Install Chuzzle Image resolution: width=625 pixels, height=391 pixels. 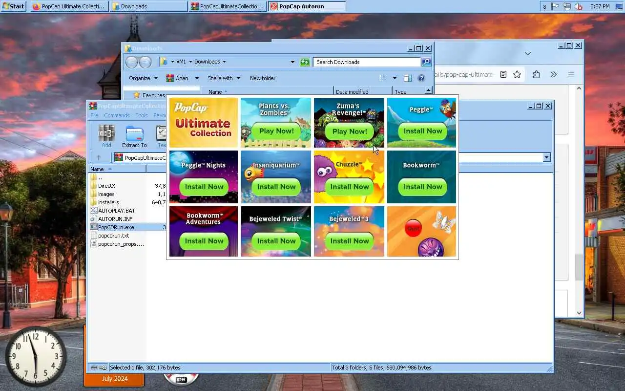point(350,187)
